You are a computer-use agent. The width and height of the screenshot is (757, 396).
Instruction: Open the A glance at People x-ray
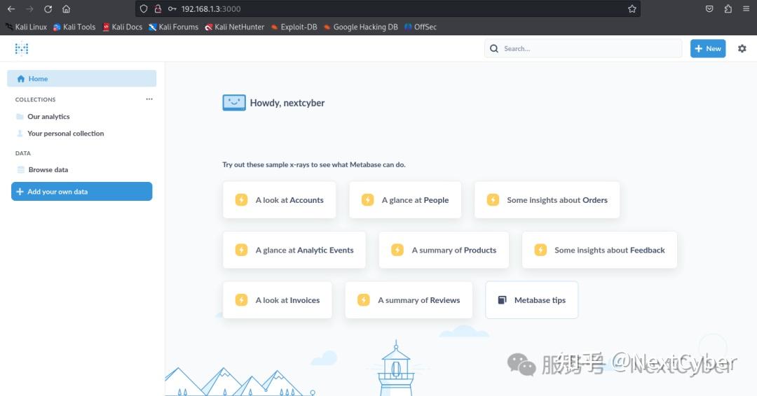(x=405, y=200)
